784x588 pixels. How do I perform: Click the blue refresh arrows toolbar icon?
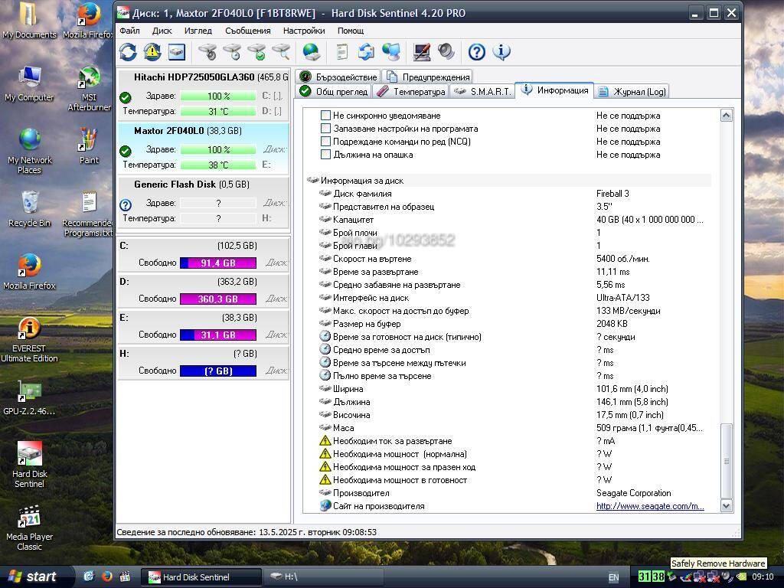[x=128, y=51]
